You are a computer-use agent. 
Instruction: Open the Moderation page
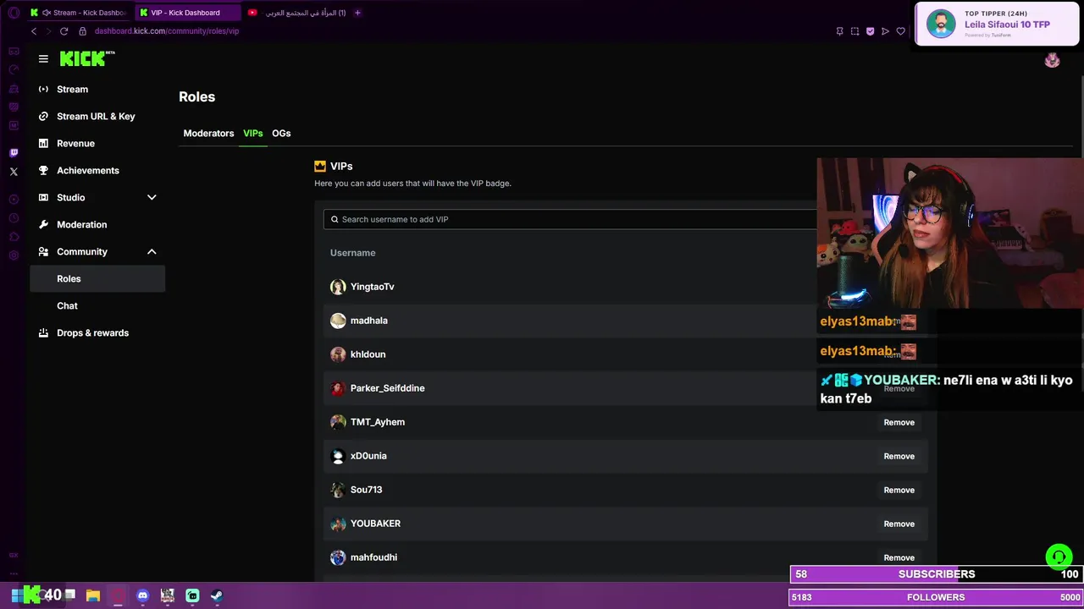coord(97,224)
